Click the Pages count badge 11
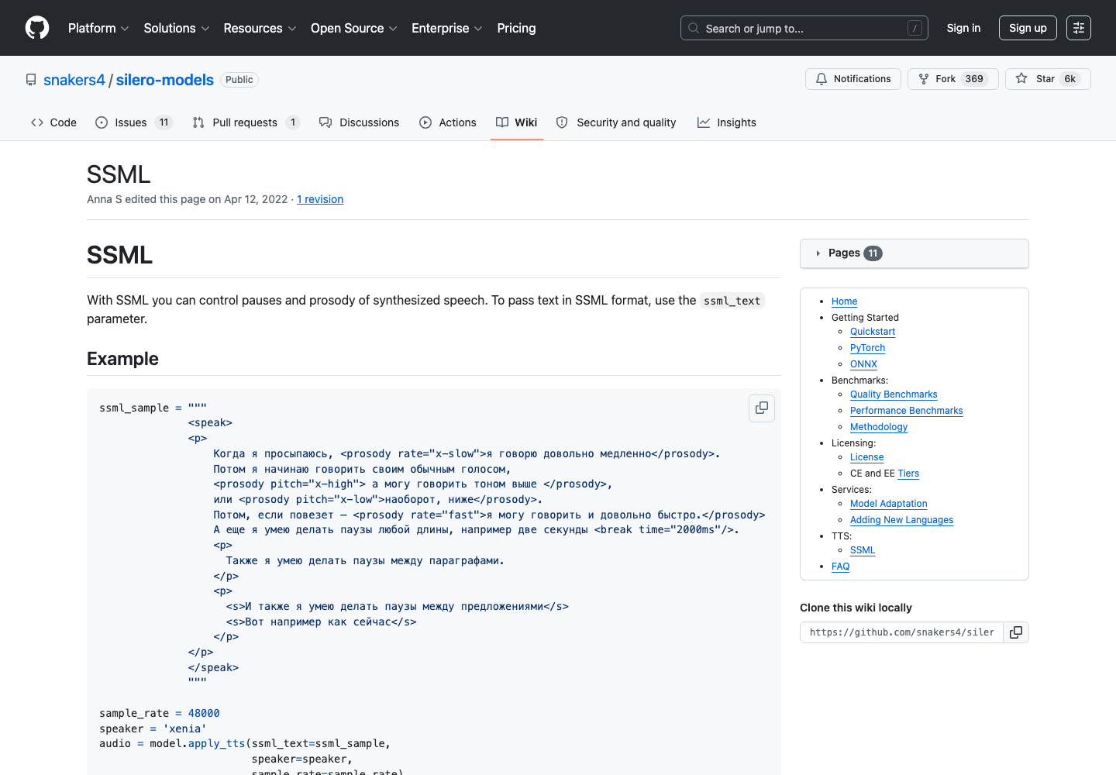The height and width of the screenshot is (775, 1116). coord(873,253)
